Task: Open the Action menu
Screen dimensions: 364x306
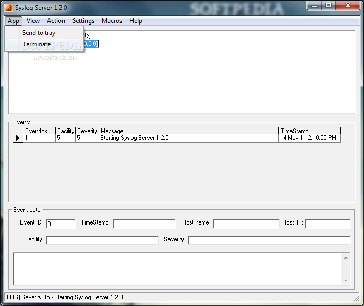Action: point(56,21)
